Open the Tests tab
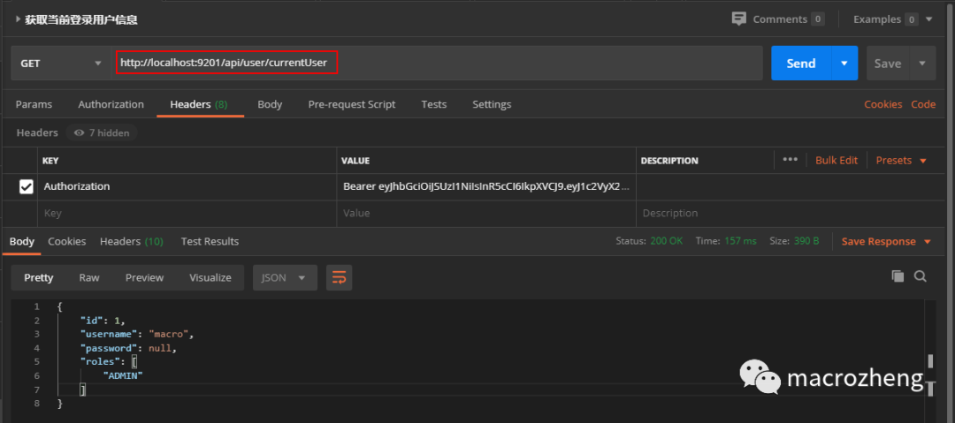The image size is (955, 423). (x=433, y=104)
